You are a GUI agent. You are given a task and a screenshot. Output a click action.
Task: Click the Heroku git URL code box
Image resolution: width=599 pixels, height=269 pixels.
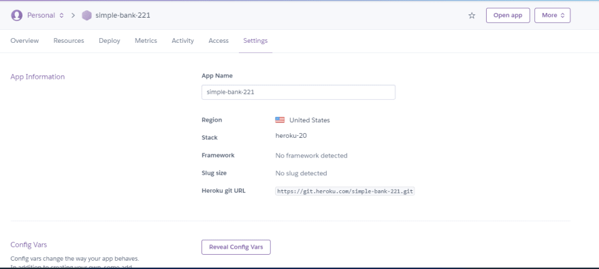click(345, 192)
